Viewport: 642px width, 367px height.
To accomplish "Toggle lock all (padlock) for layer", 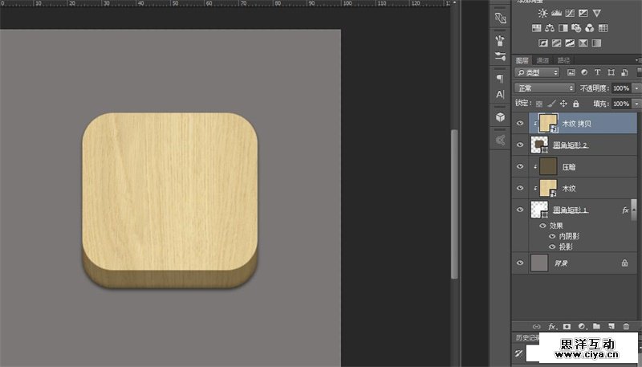I will (x=576, y=104).
